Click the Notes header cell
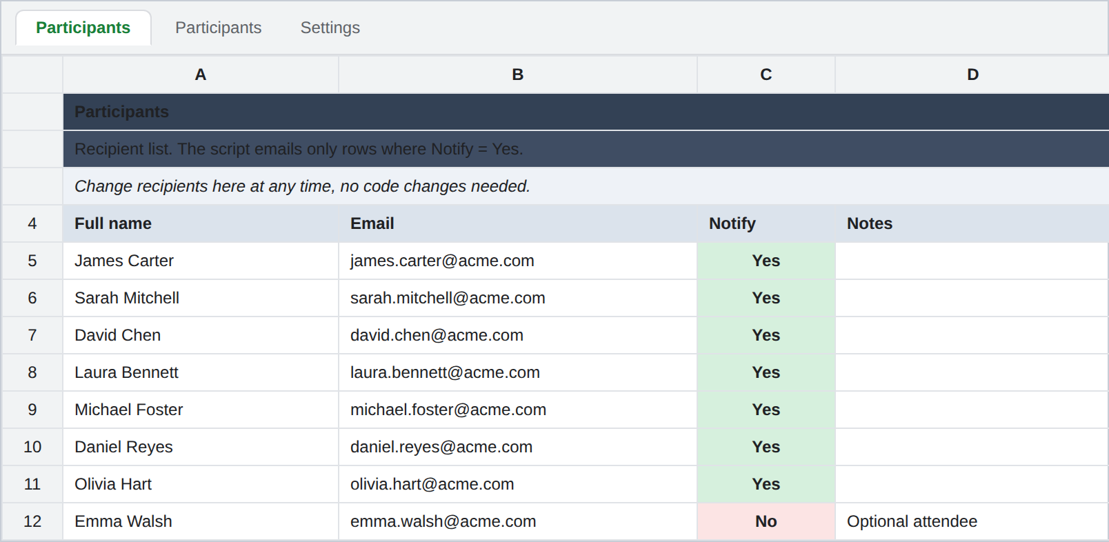Screen dimensions: 1109x542 click(x=972, y=223)
